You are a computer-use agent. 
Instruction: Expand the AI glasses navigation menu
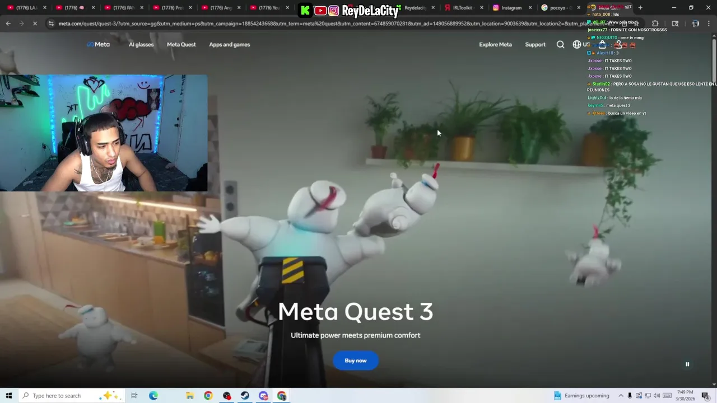click(x=141, y=44)
